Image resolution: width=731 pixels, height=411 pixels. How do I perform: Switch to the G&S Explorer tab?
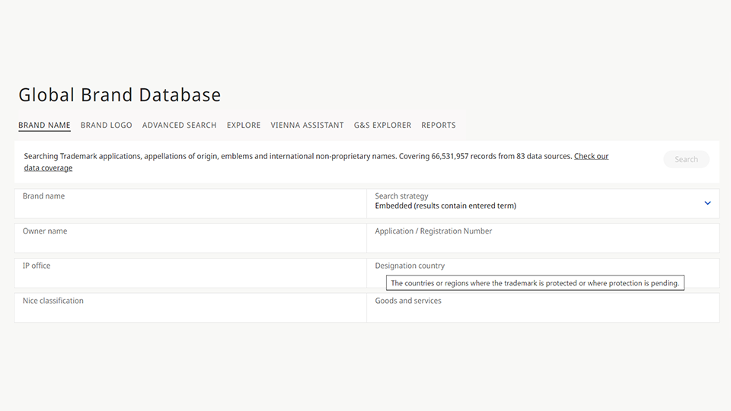tap(382, 125)
